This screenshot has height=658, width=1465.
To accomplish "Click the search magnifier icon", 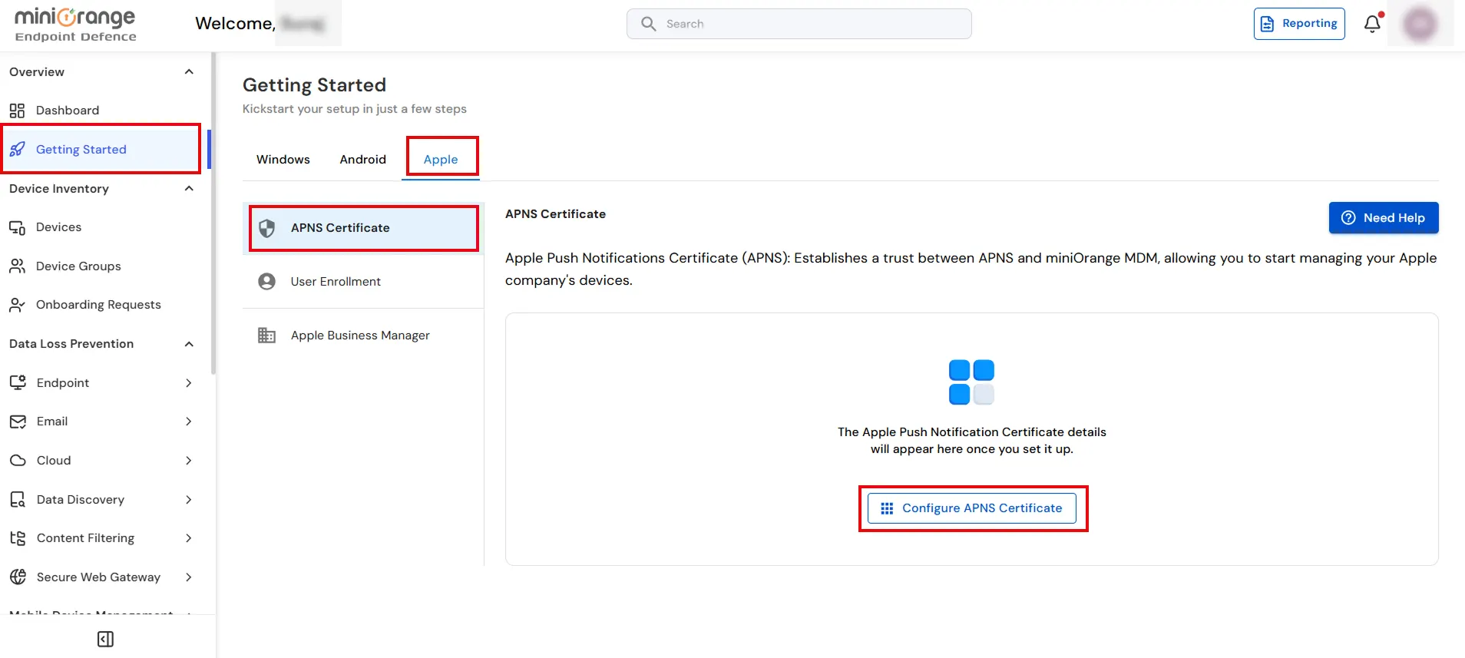I will pos(649,24).
